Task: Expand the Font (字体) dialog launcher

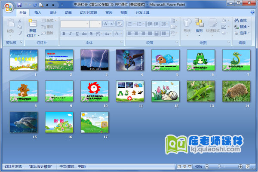Action: 122,42
